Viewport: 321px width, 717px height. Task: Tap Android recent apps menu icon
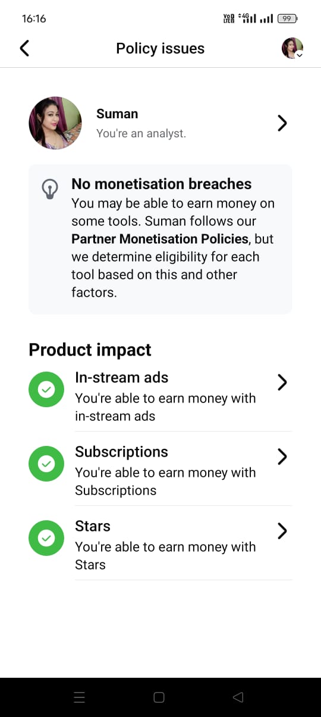(80, 697)
